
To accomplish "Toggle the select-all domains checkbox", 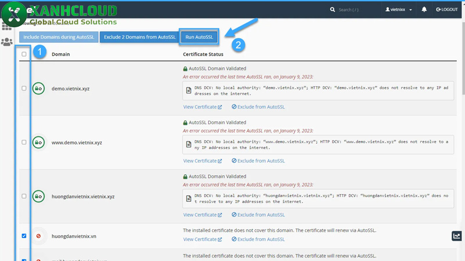I will [x=24, y=55].
